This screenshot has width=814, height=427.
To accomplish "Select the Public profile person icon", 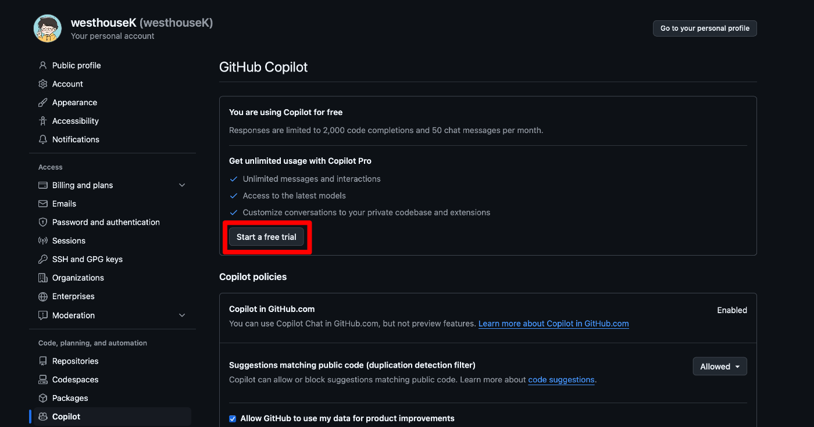I will point(42,65).
